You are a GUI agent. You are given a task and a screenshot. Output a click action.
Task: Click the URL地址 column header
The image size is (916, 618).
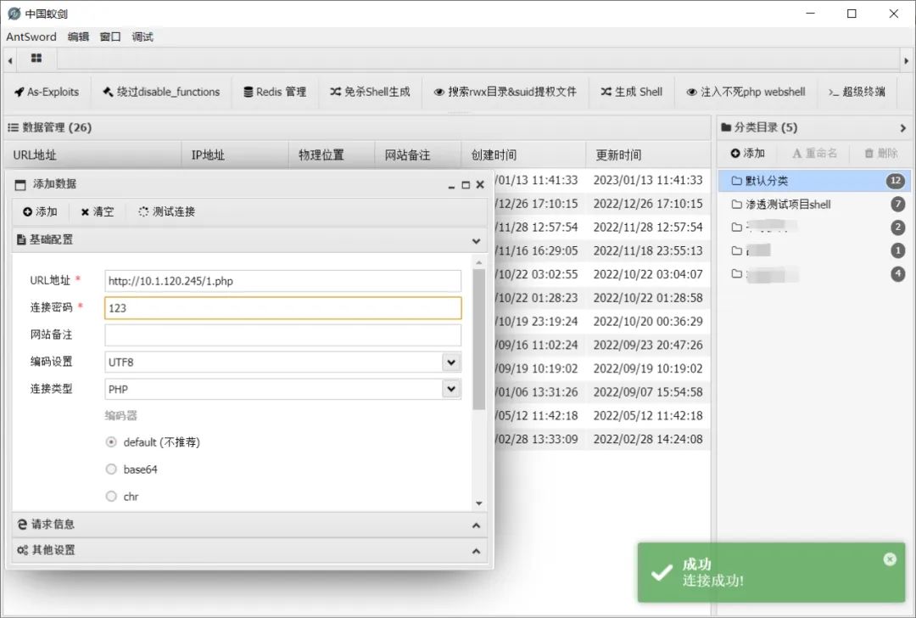click(x=93, y=155)
